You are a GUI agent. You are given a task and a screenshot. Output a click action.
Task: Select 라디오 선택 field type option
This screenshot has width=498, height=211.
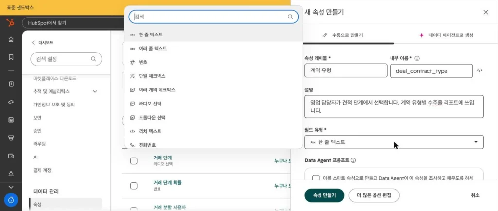click(x=213, y=104)
